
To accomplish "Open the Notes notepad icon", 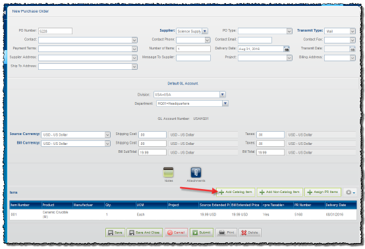I will click(x=168, y=173).
